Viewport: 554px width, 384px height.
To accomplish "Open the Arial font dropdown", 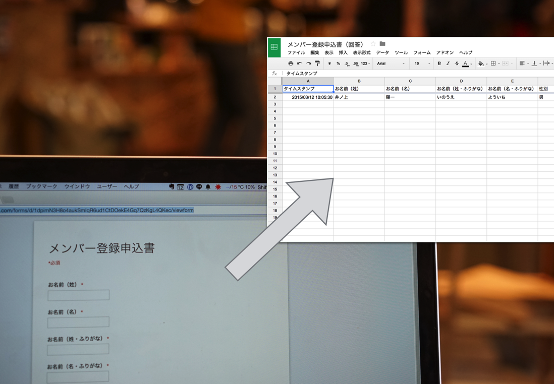I will click(391, 63).
